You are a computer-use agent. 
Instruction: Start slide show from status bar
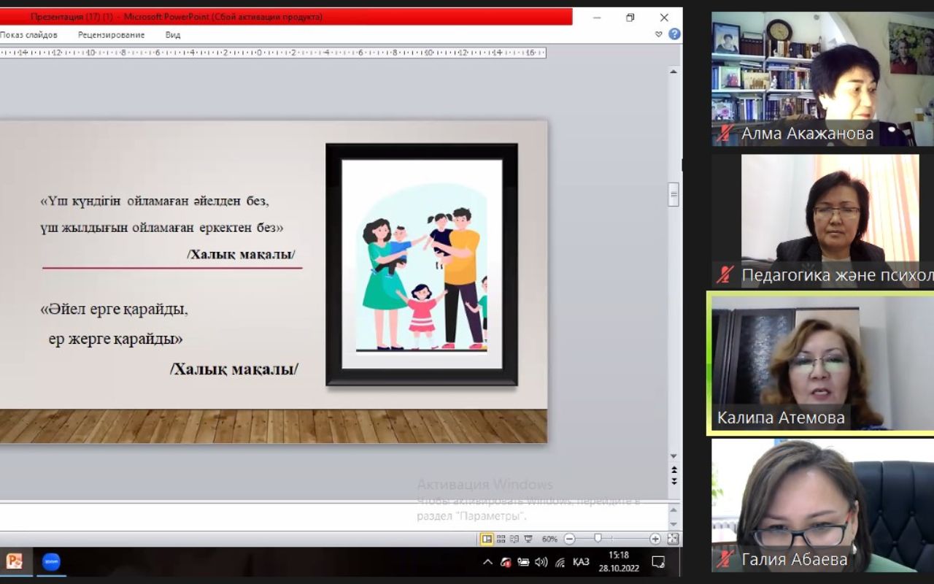click(528, 539)
